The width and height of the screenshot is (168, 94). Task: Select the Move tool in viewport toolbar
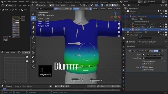33,48
